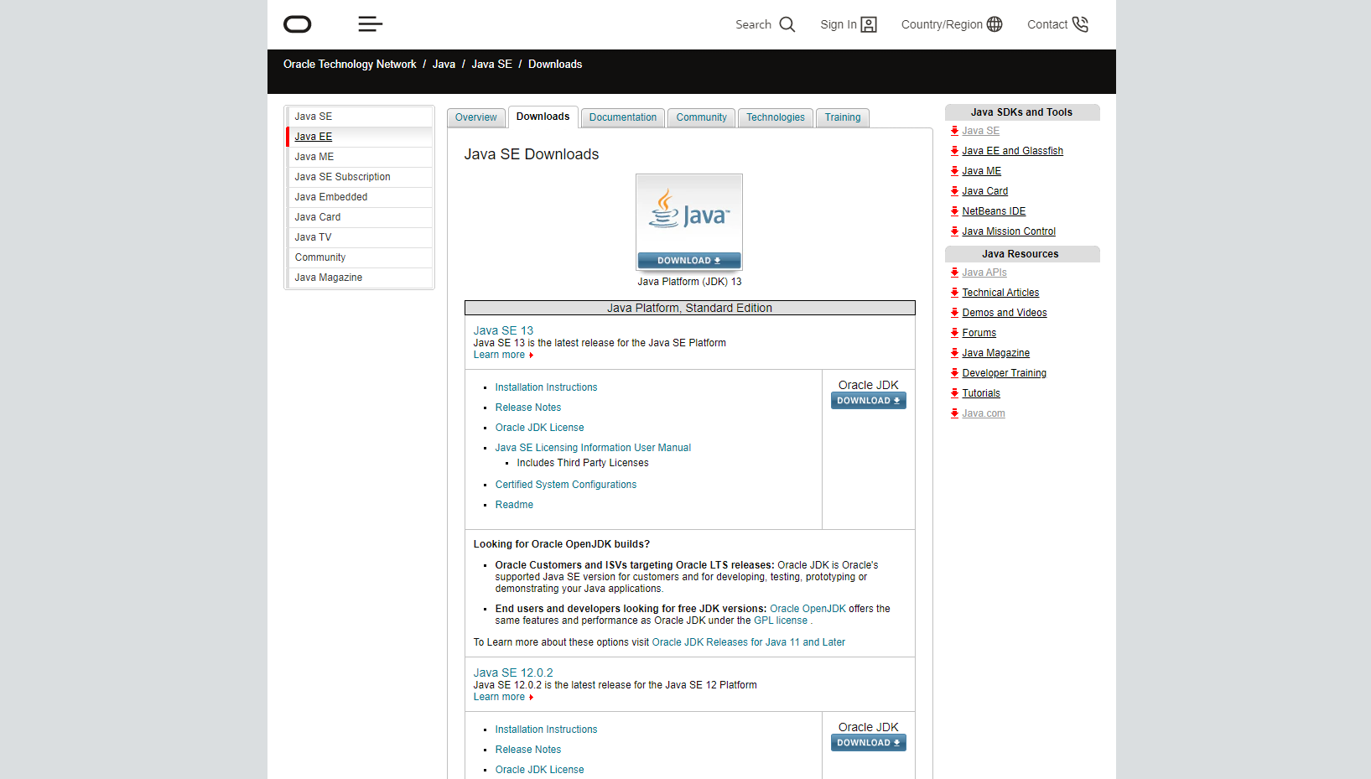Open the Java SE 13 heading link
Screen dimensions: 1371x779
coord(503,330)
